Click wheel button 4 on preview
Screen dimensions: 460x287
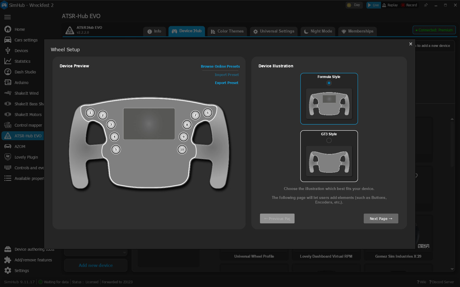tap(114, 137)
